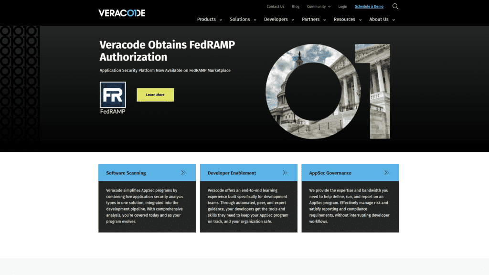Open the Solutions nav item
The image size is (489, 275).
[x=240, y=19]
